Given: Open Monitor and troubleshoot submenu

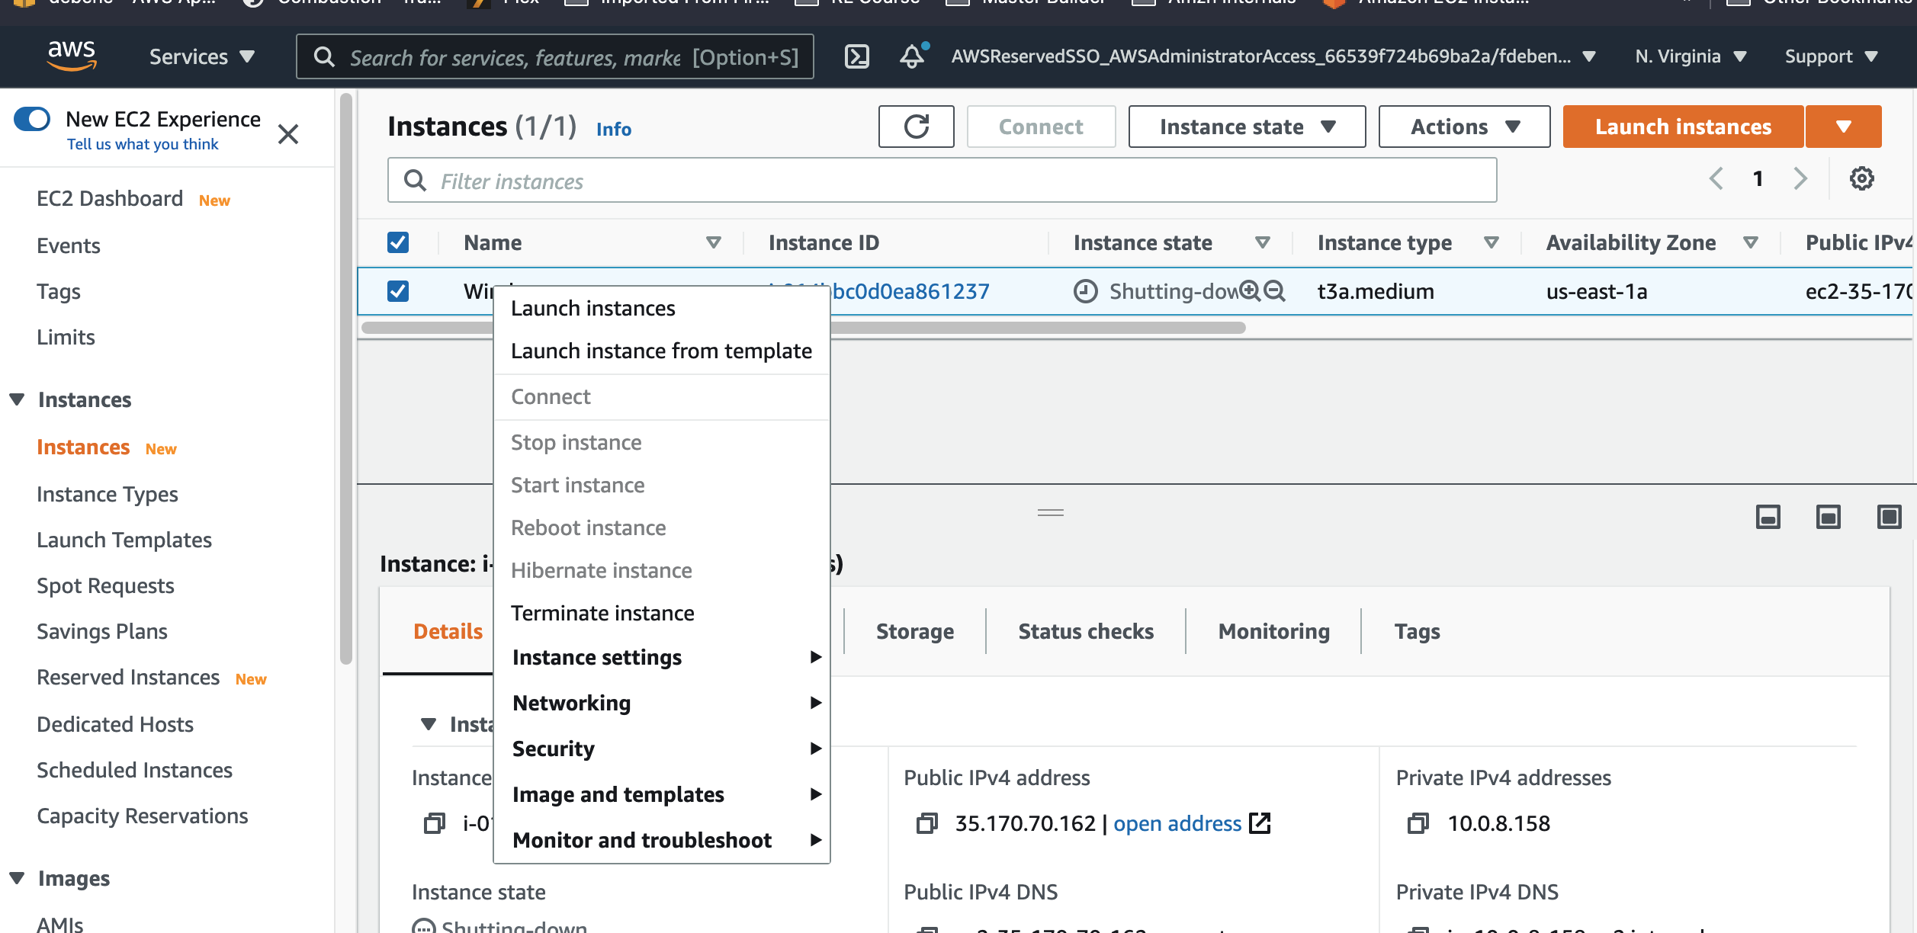Looking at the screenshot, I should [662, 840].
